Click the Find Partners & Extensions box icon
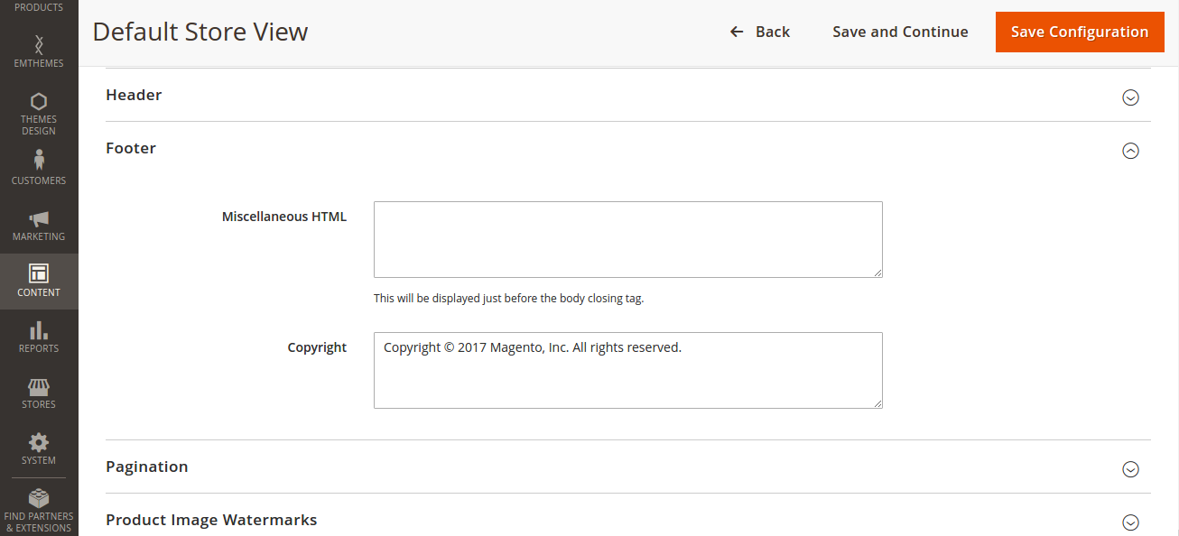 tap(39, 498)
